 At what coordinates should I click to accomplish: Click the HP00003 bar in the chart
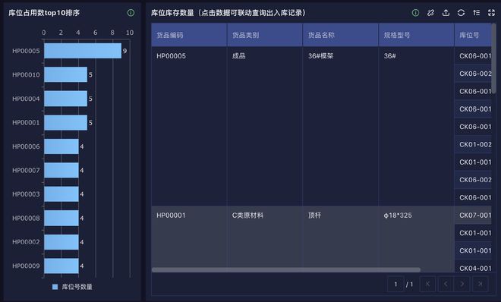[x=61, y=194]
